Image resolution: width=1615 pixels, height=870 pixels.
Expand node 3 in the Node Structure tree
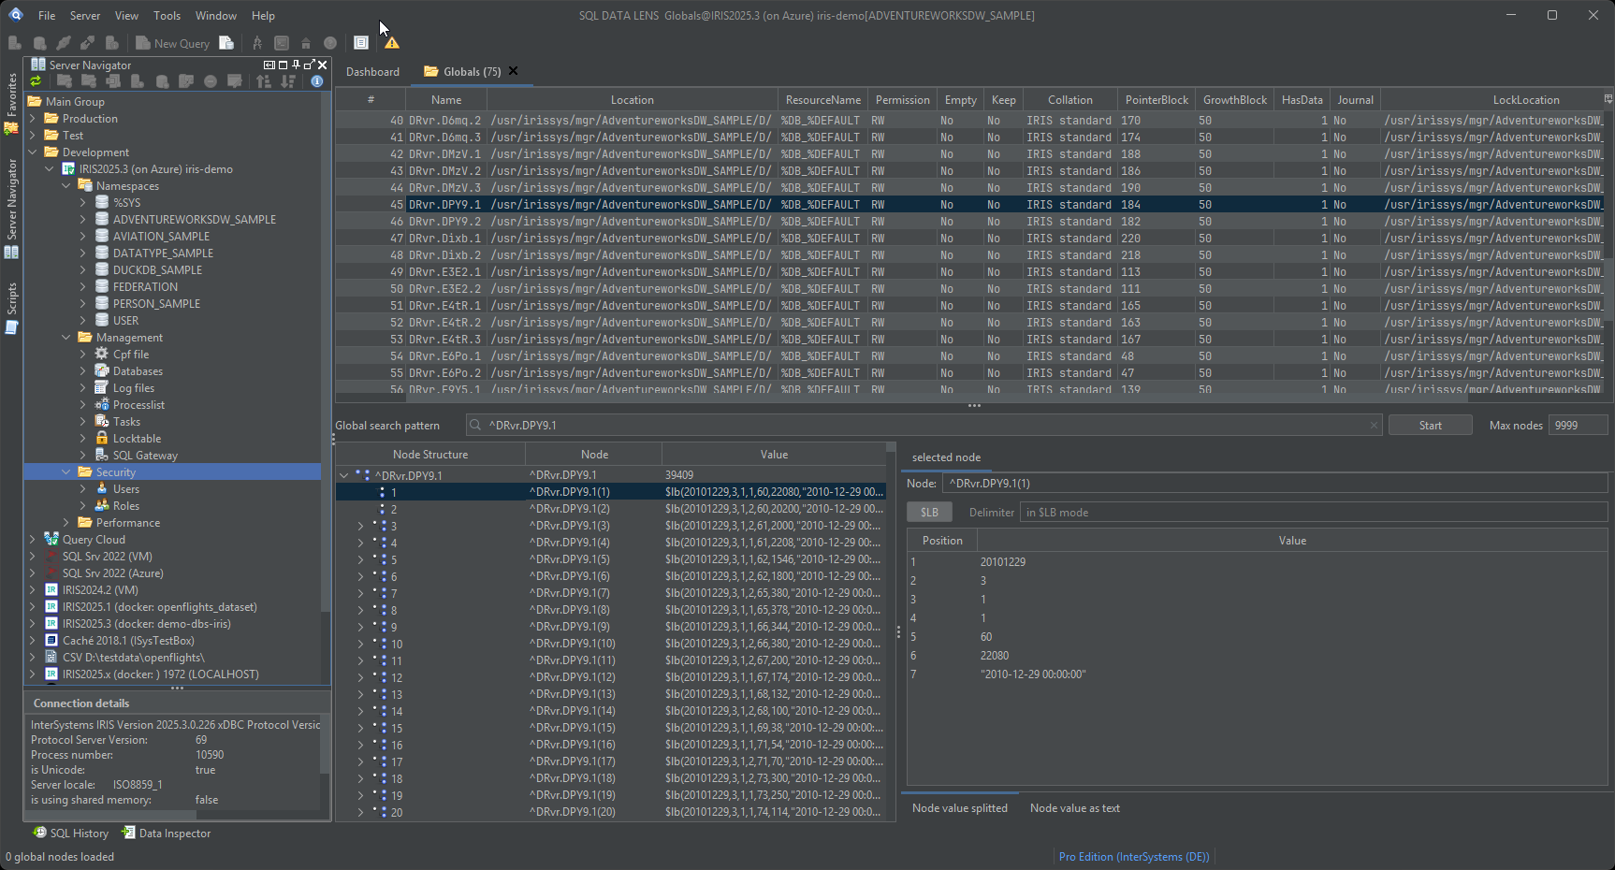click(361, 526)
